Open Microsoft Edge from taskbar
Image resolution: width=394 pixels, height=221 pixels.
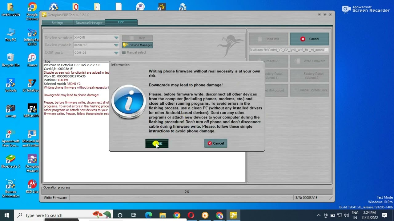click(x=148, y=215)
